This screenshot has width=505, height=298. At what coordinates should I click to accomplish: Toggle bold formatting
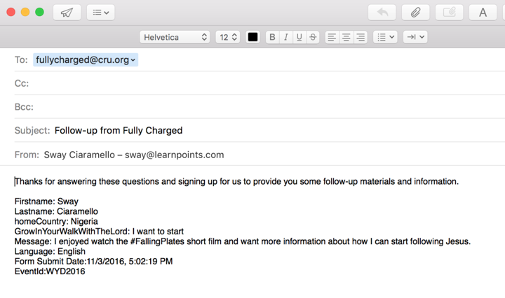click(272, 37)
